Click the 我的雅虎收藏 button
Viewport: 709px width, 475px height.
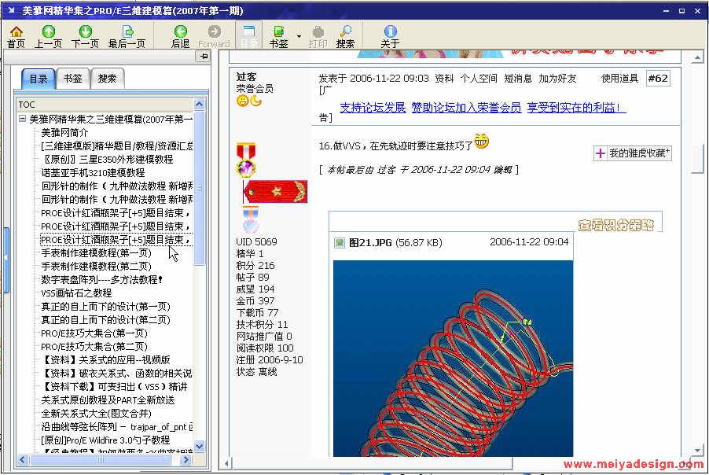633,153
